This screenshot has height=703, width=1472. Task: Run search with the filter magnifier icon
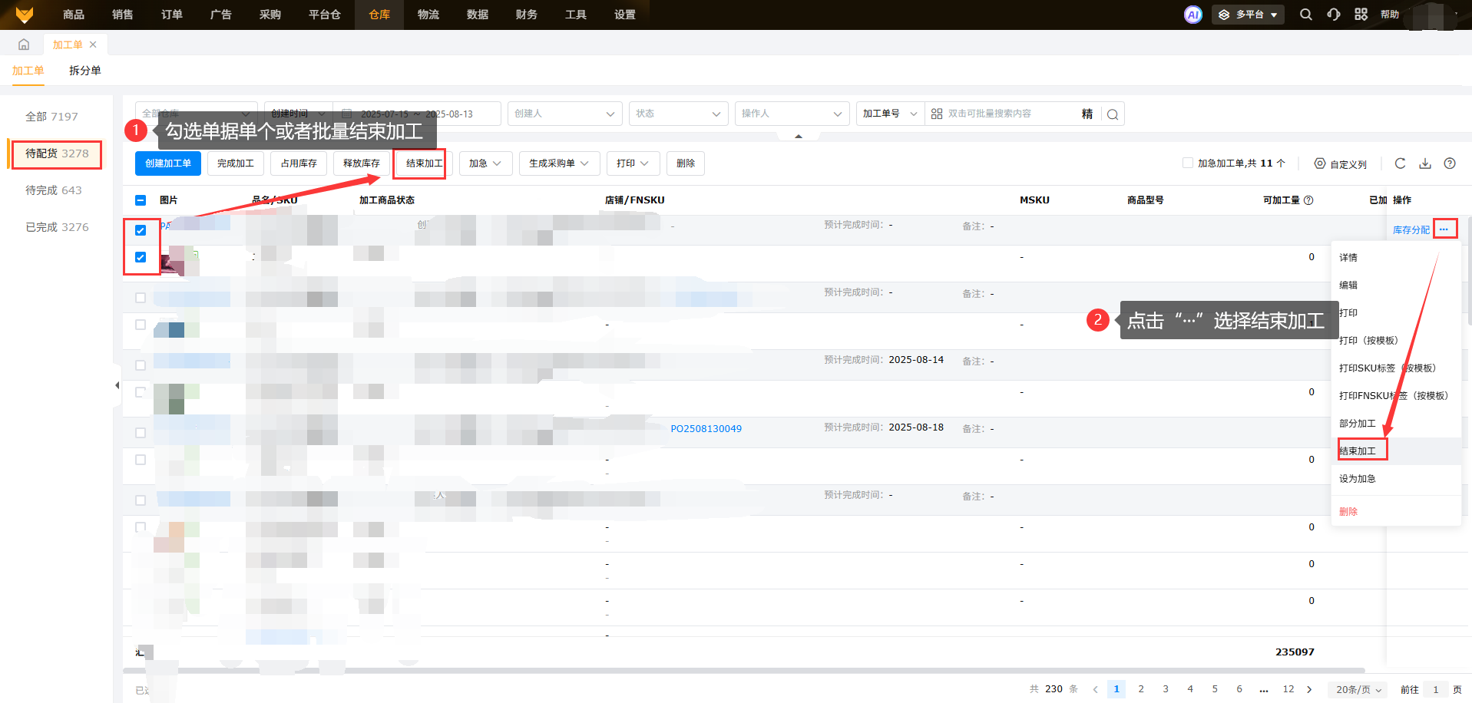pyautogui.click(x=1113, y=114)
